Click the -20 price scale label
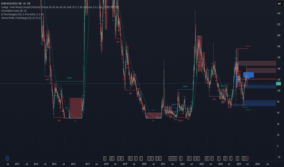This screenshot has height=167, width=284. (x=279, y=157)
